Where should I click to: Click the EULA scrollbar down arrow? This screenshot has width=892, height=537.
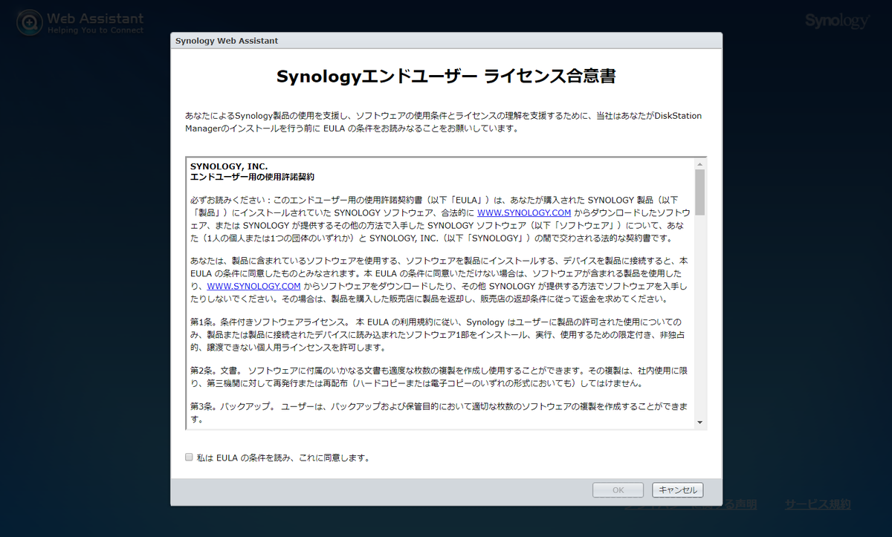tap(699, 423)
